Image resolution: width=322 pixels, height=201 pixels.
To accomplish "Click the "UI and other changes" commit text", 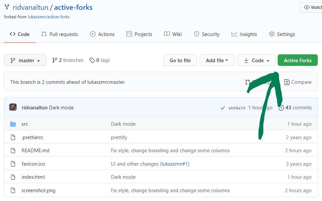I will click(135, 164).
